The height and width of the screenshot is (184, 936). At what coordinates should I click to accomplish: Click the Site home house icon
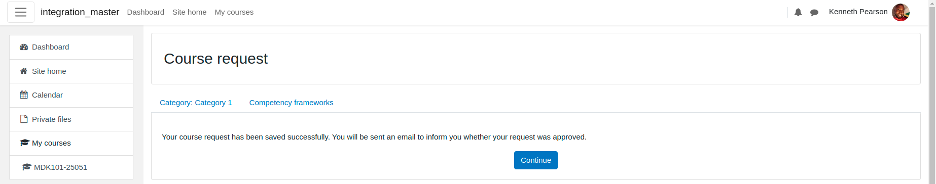coord(24,71)
